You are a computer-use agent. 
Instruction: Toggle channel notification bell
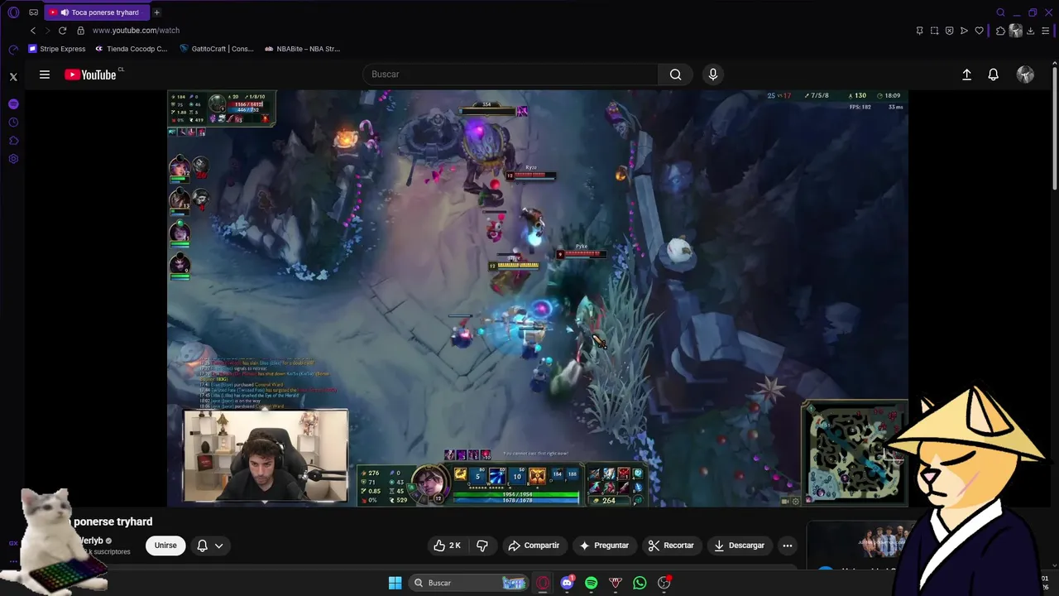(202, 546)
